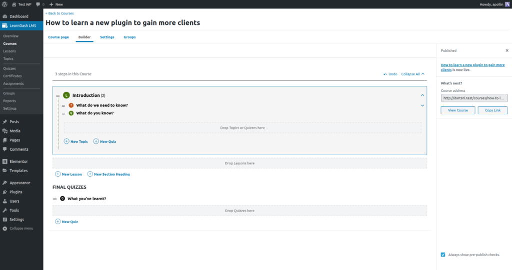Viewport: 512px width, 270px height.
Task: Click the Course address URL field
Action: pos(474,98)
